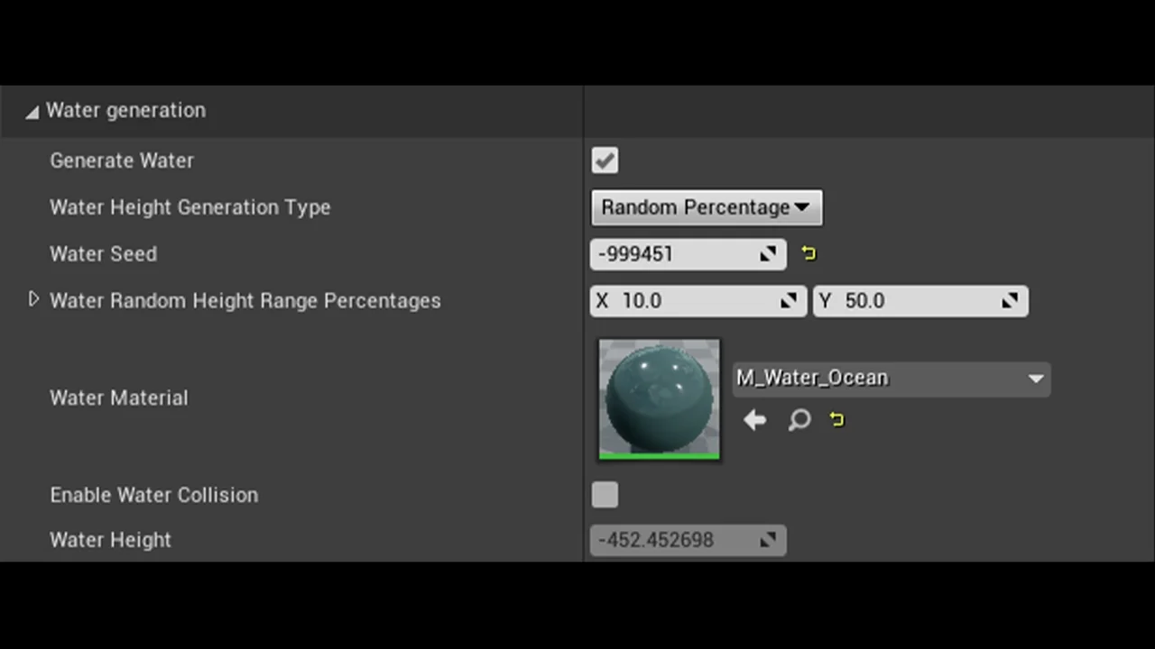Enable Water Collision checkbox
This screenshot has width=1155, height=649.
tap(605, 495)
